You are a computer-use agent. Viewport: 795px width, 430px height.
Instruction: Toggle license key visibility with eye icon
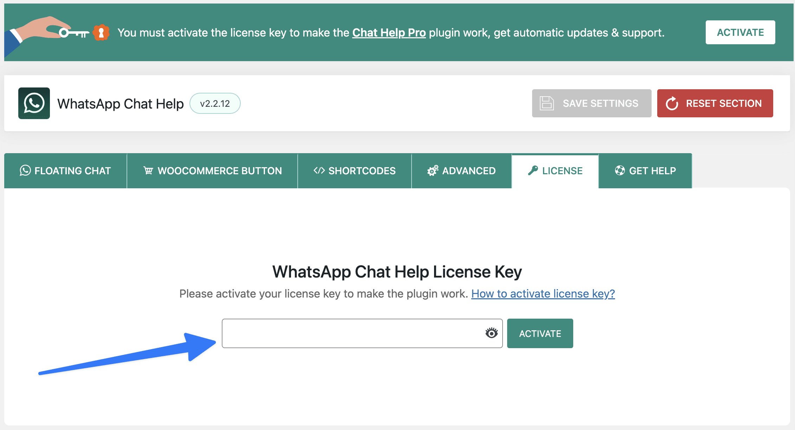click(x=492, y=333)
